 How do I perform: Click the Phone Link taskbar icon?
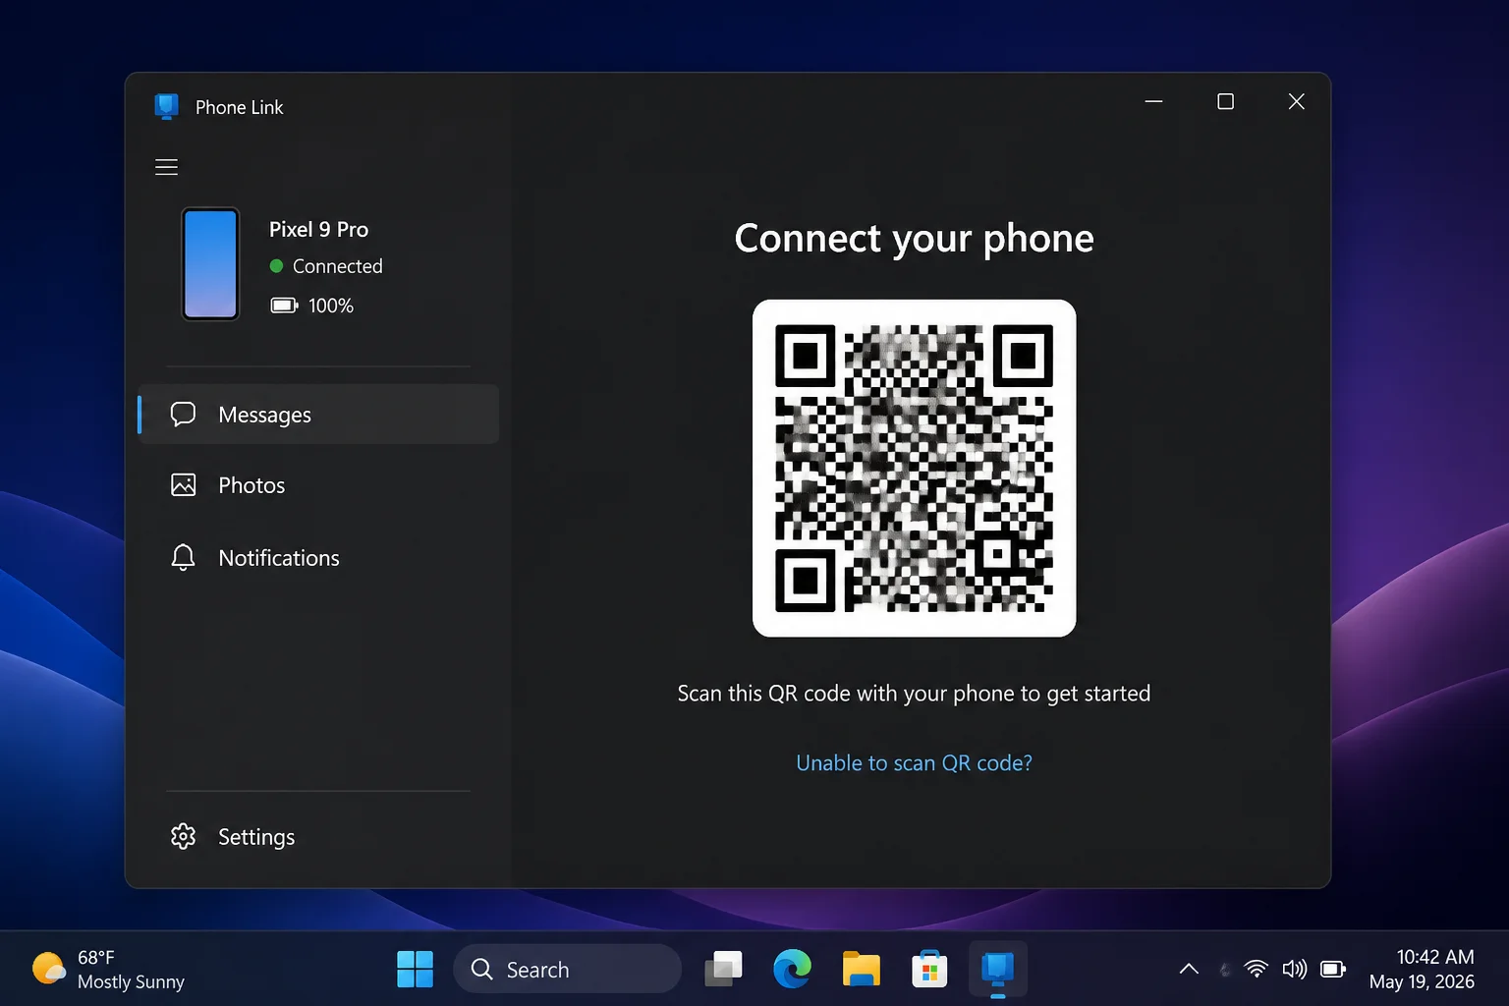click(997, 969)
